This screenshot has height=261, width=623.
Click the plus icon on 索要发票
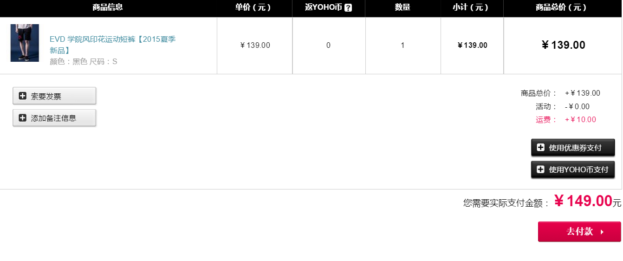[22, 96]
